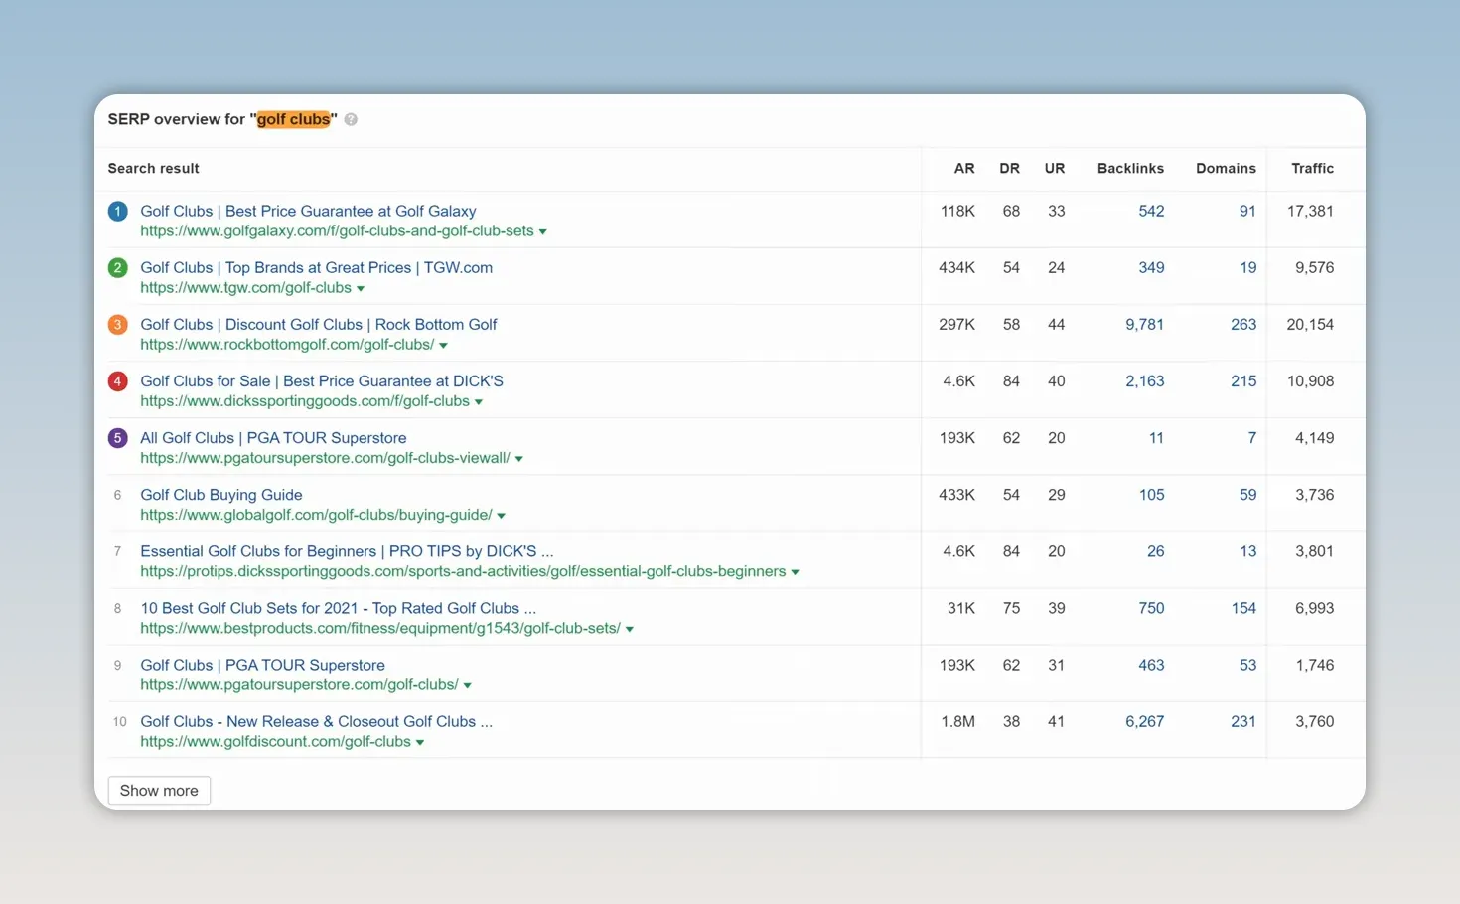Viewport: 1460px width, 904px height.
Task: Open the Rock Bottom Golf result title
Action: (319, 324)
